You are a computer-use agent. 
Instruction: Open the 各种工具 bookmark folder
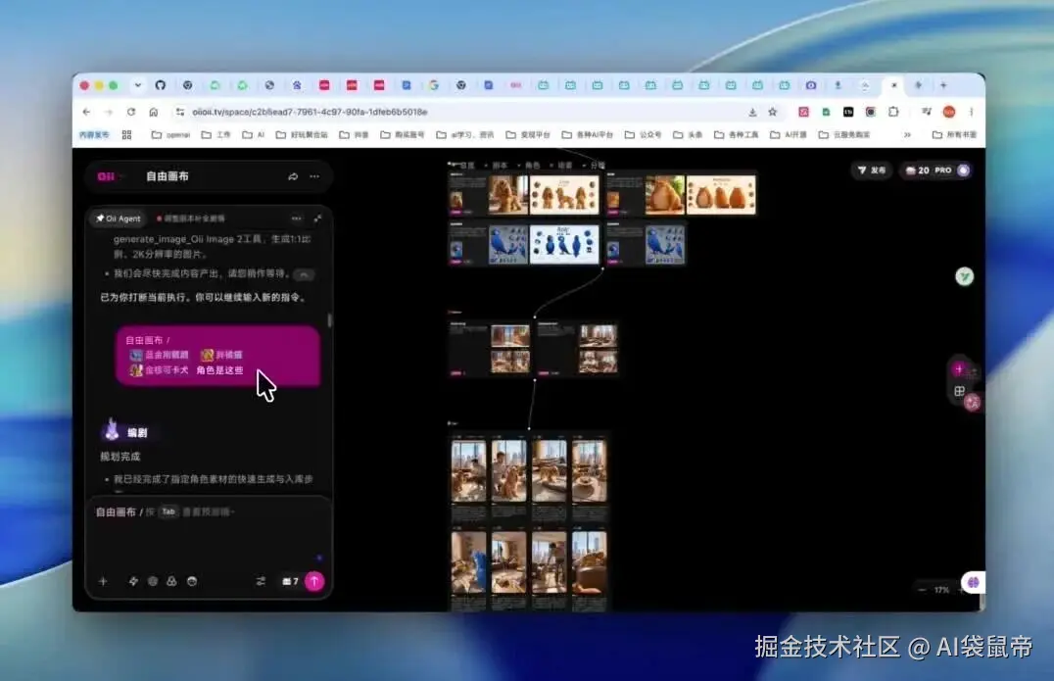[736, 135]
